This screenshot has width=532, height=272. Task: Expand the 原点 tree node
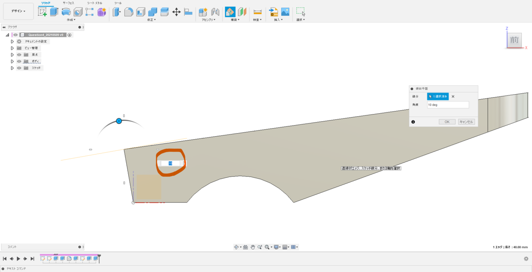tap(12, 54)
